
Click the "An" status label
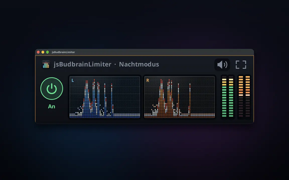[52, 106]
